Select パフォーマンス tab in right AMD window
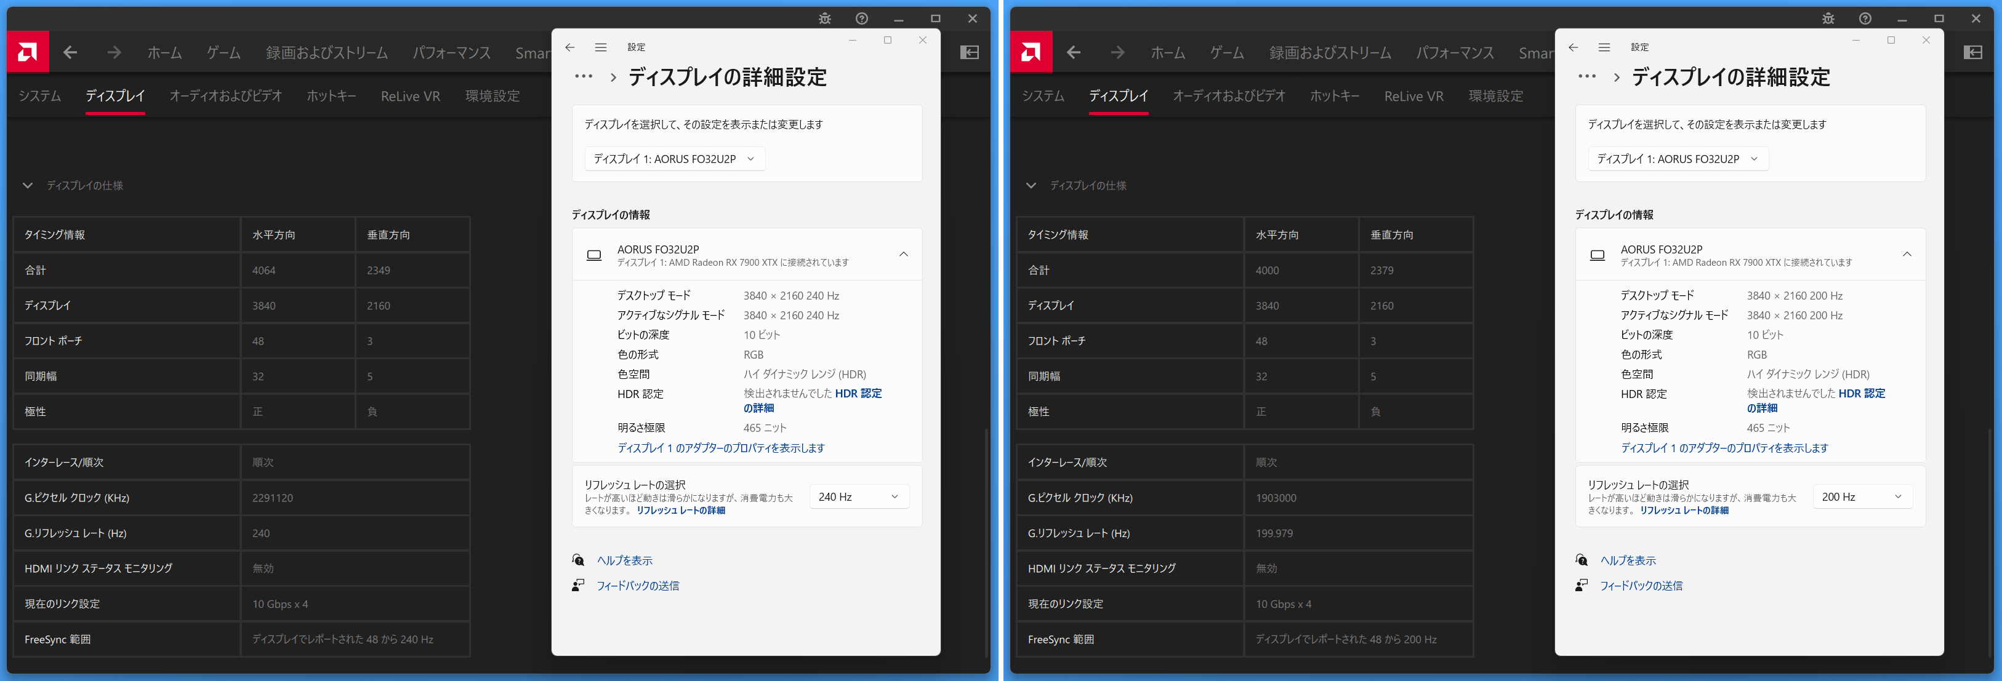 [1455, 53]
